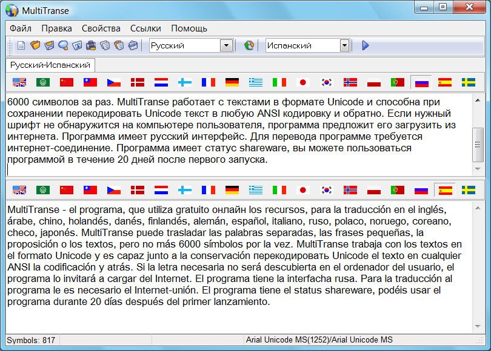
Task: Select English flag in source language row
Action: pos(19,82)
